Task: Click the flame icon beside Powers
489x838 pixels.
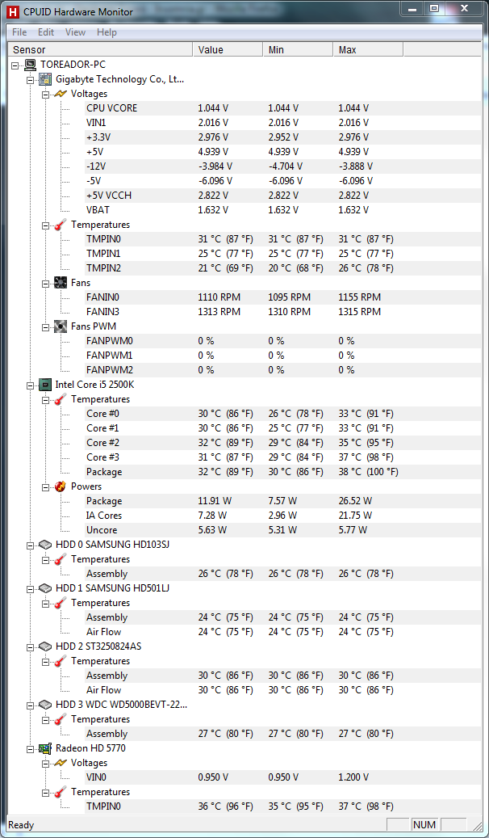Action: (x=61, y=486)
